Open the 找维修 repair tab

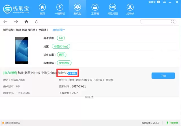130,9
